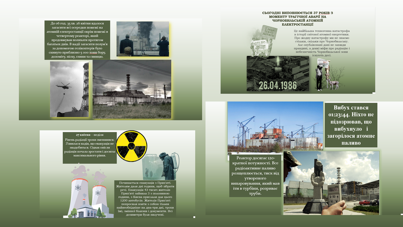The height and width of the screenshot is (227, 403).
Task: Click the collage of man and deer
Action: 329,75
